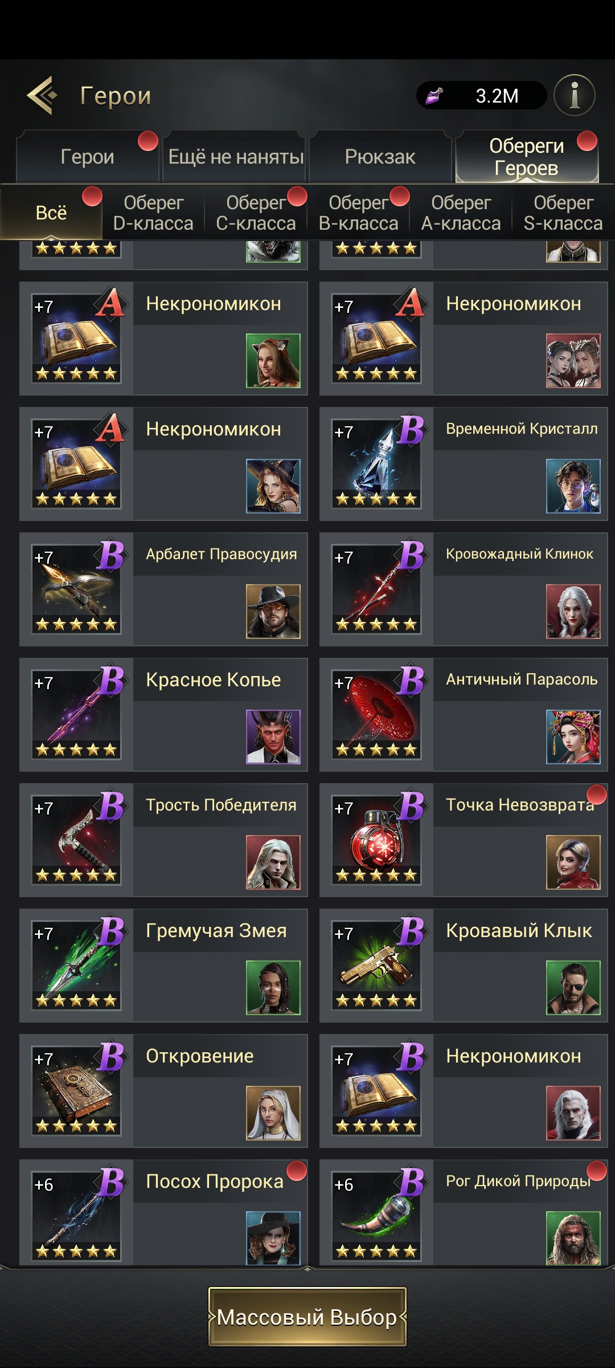Screen dimensions: 615x1368
Task: Tap the back arrow icon
Action: click(x=42, y=95)
